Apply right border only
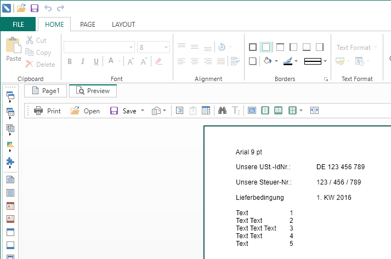391x259 pixels. (x=320, y=47)
